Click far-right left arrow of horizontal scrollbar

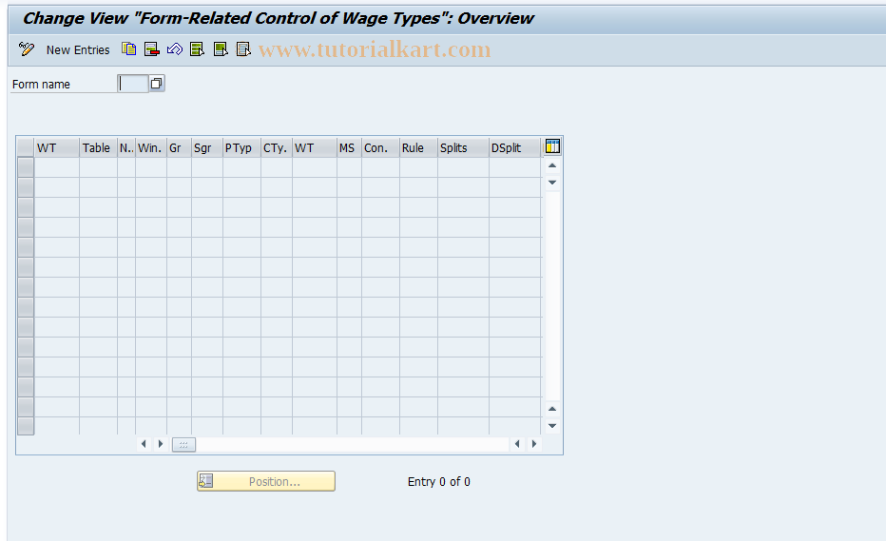[517, 444]
